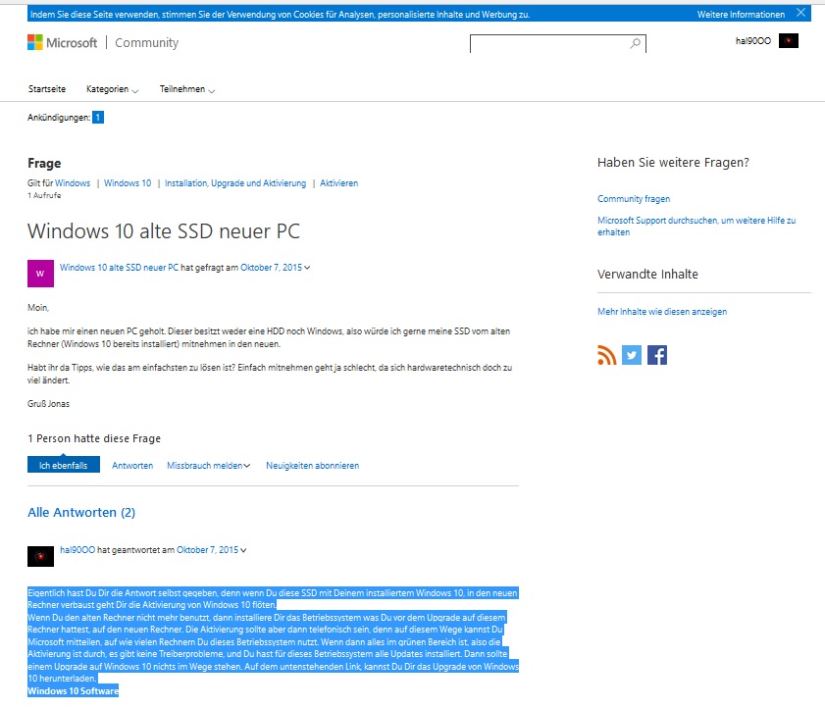The image size is (825, 709).
Task: Click Neuigkeiten abonnieren
Action: (313, 466)
